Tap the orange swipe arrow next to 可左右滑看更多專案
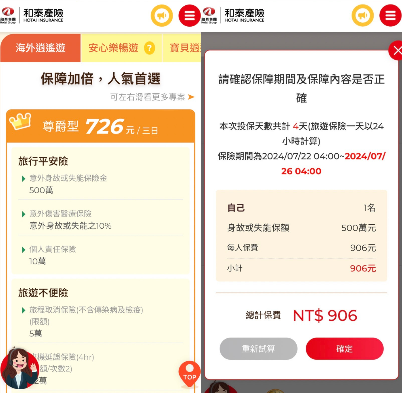Screen dimensions: 402x393 (191, 97)
